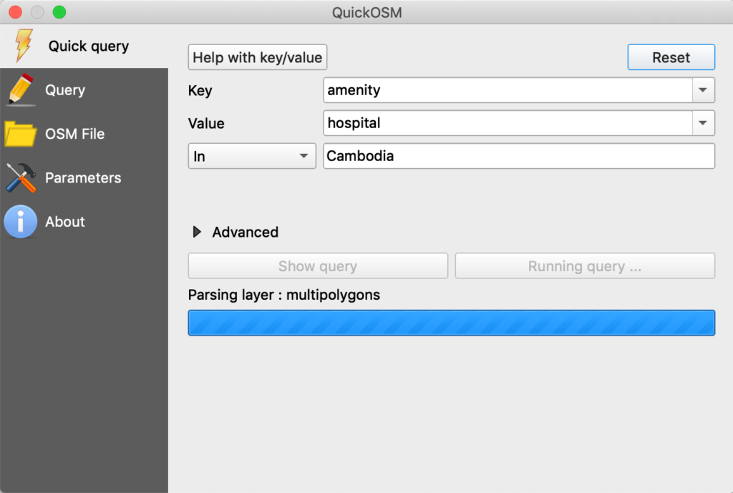The image size is (733, 493).
Task: Expand the Advanced section
Action: pyautogui.click(x=197, y=232)
